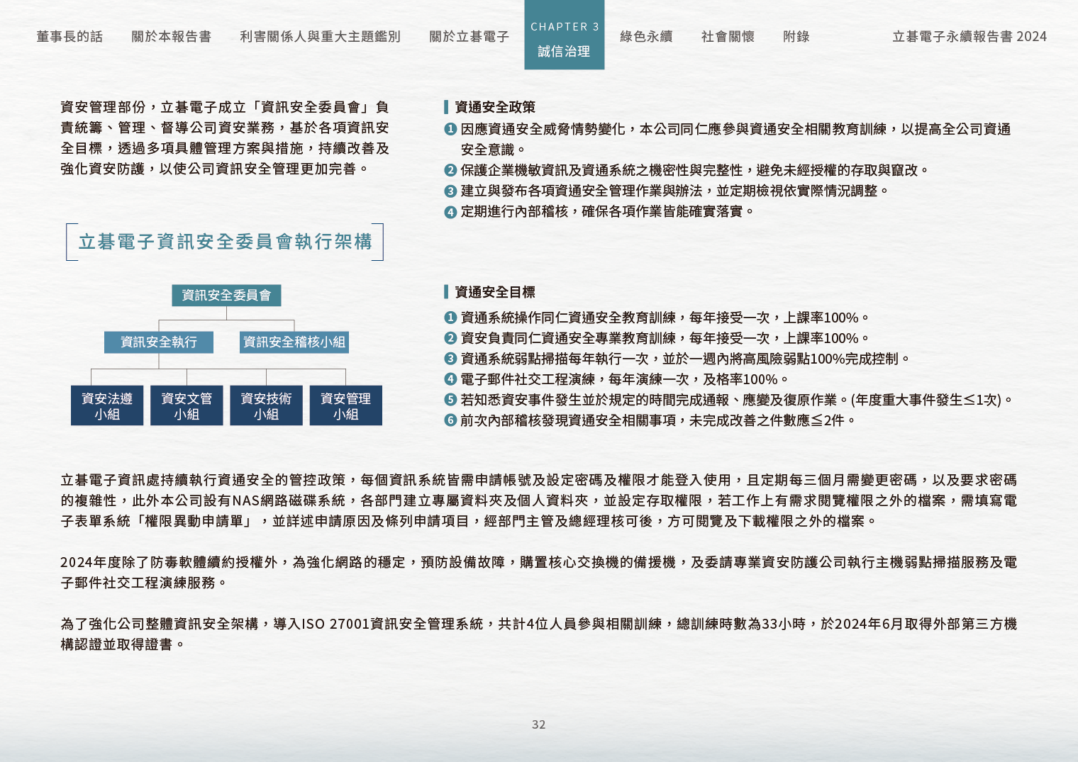
Task: Click policy bullet 1 number icon
Action: point(450,129)
